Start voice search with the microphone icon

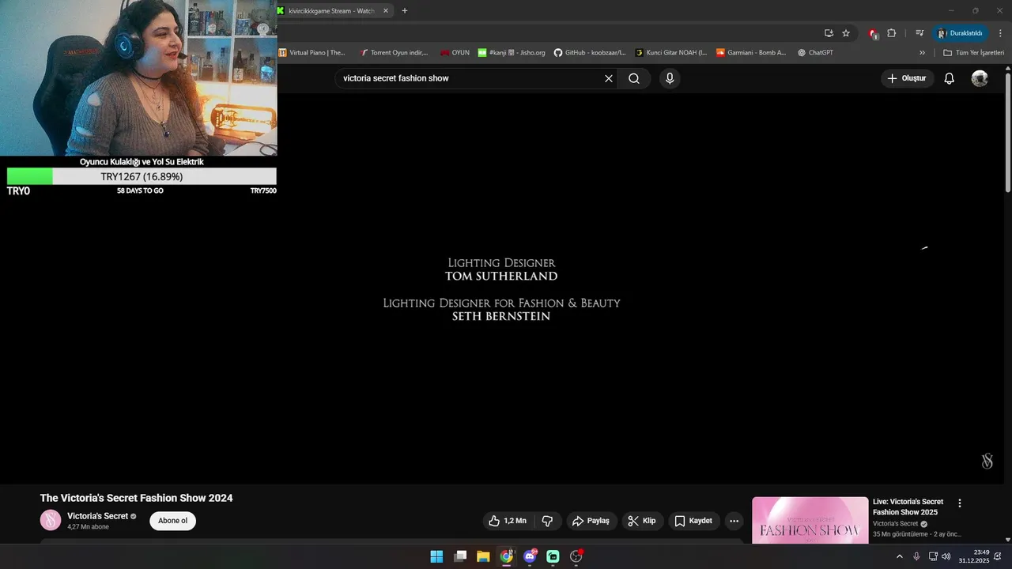[670, 78]
